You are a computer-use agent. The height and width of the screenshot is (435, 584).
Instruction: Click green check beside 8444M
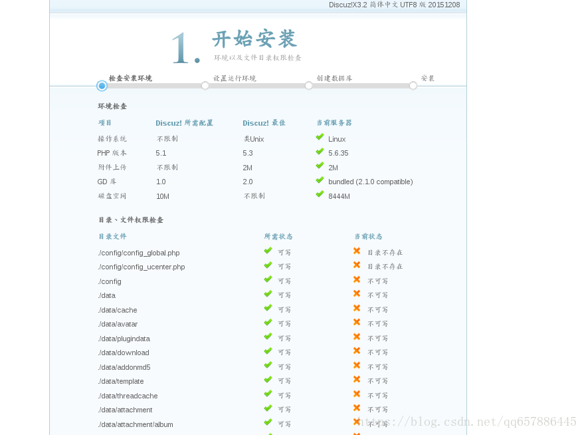tap(320, 194)
